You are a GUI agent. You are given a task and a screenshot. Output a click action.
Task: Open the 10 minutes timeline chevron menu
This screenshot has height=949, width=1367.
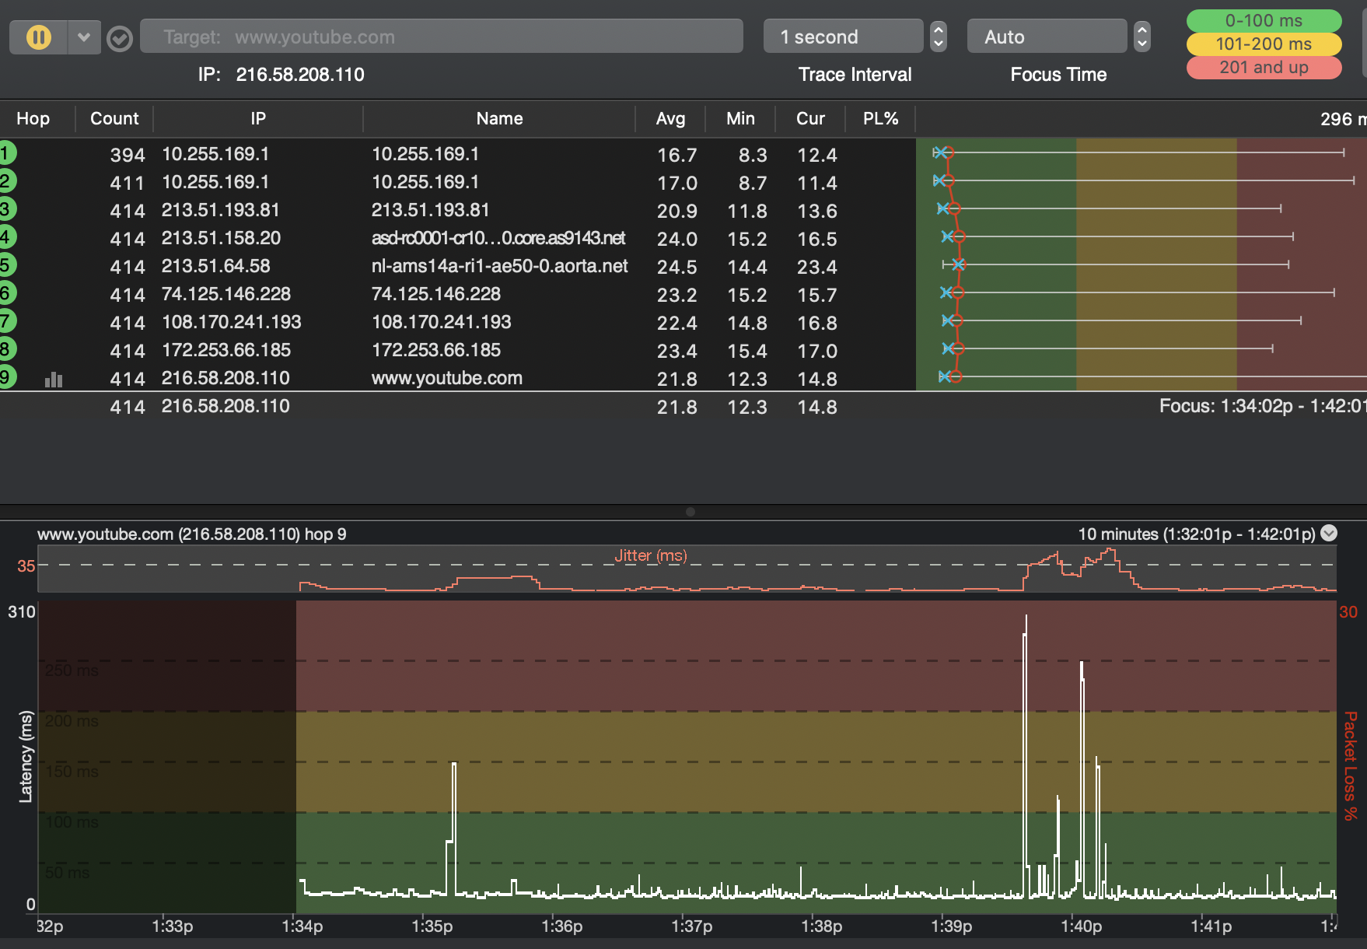click(x=1330, y=533)
